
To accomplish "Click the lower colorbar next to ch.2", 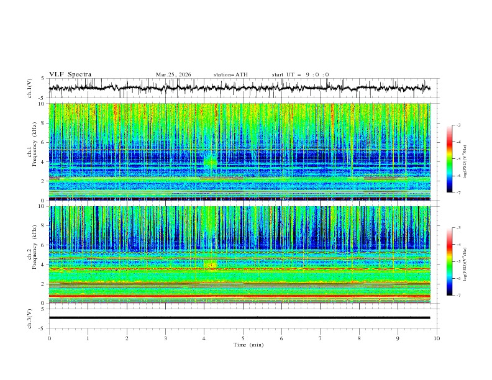I will (450, 261).
